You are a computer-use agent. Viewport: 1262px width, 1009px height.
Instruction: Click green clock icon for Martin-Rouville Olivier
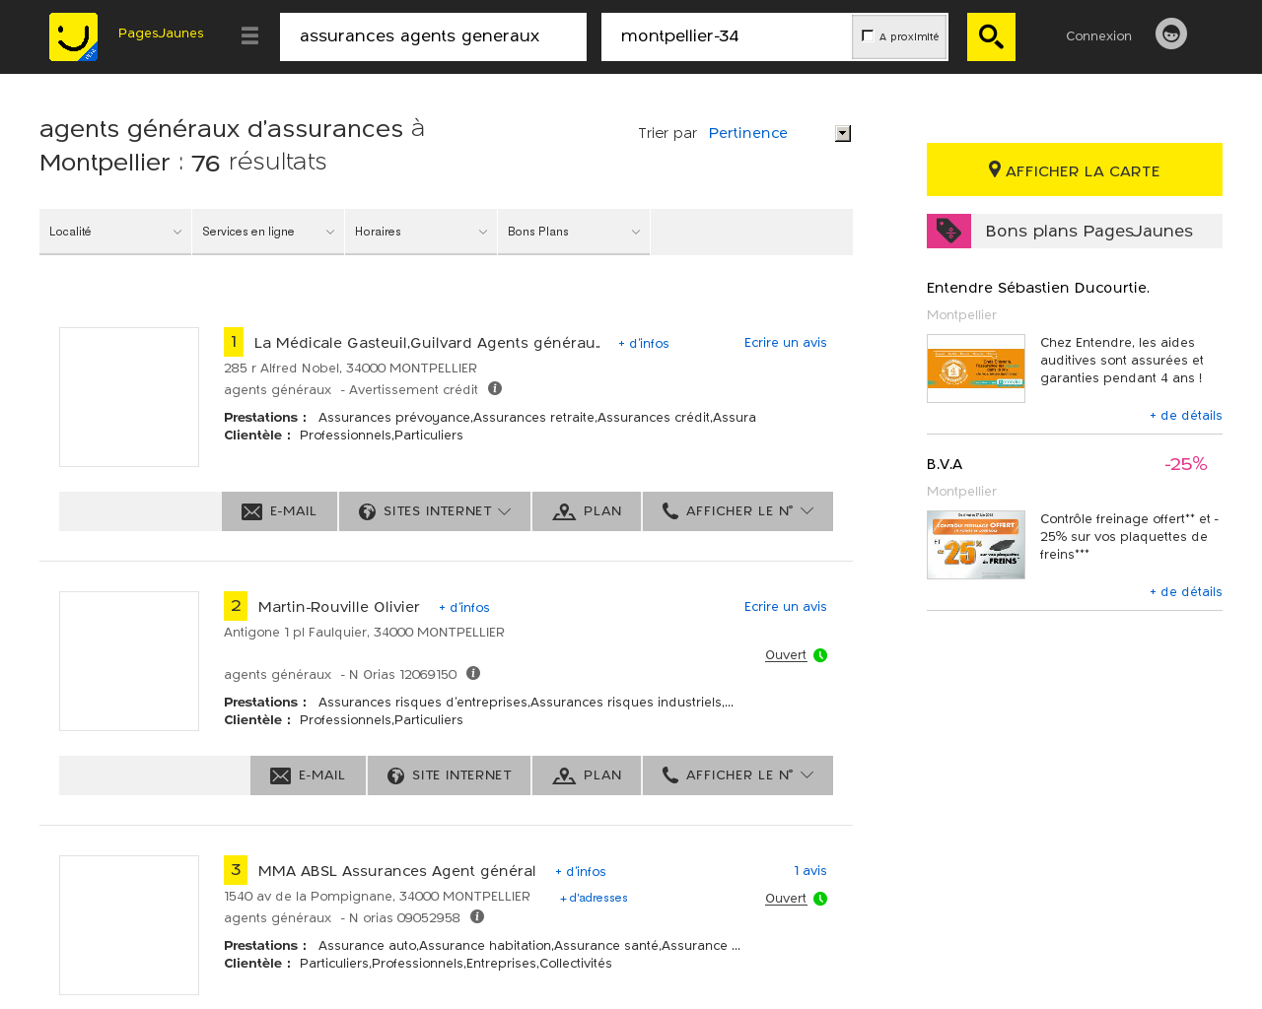[x=820, y=655]
